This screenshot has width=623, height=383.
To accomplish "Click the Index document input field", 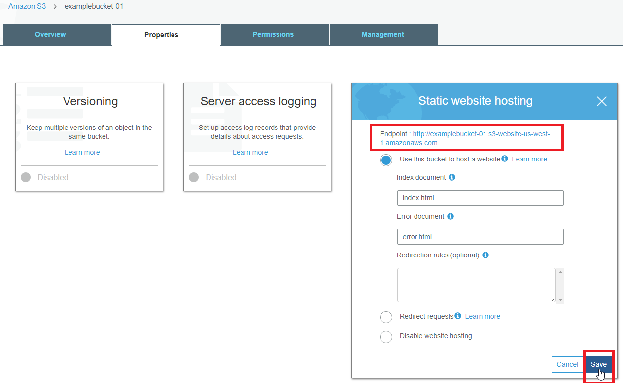I will 480,198.
